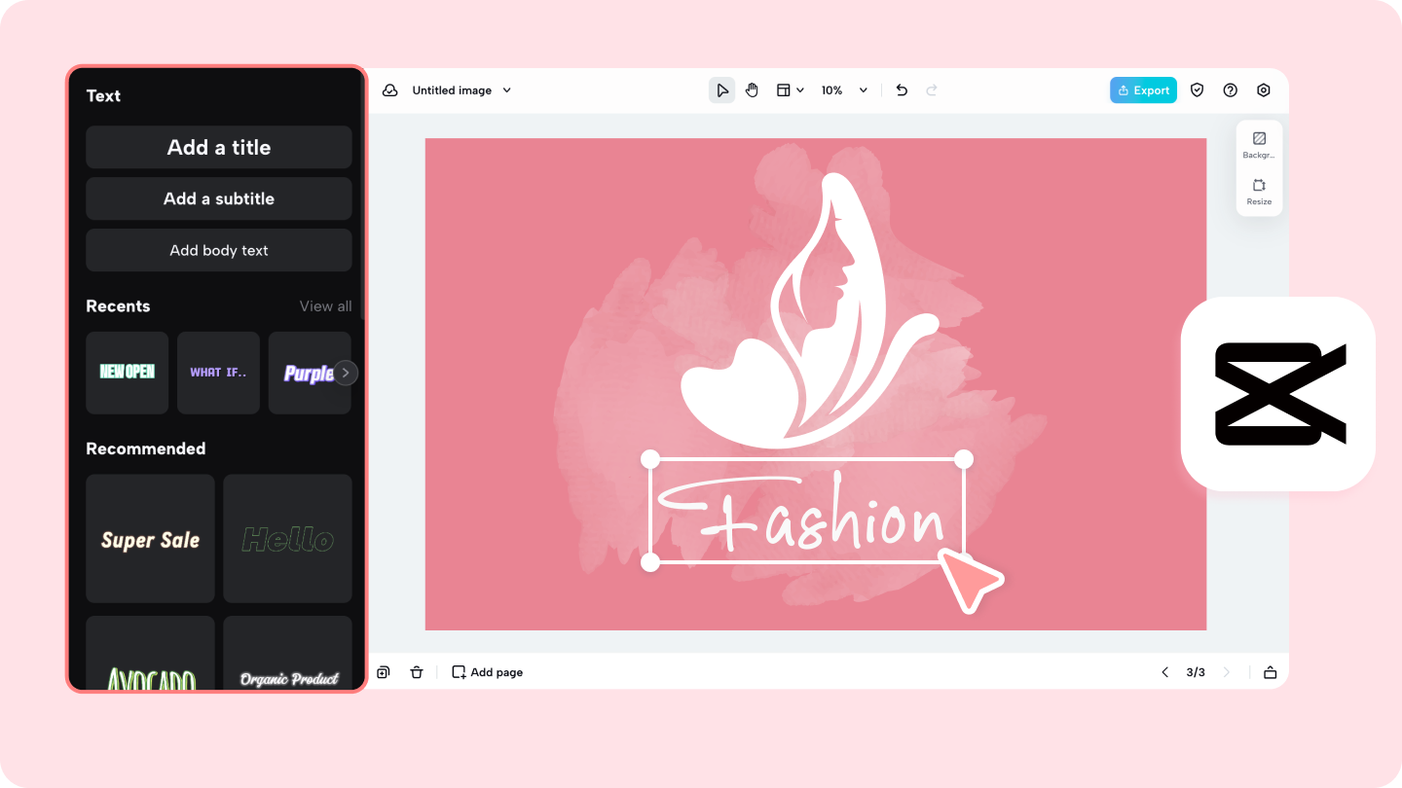Screen dimensions: 1402x788
Task: Open View all under Recents
Action: click(325, 305)
